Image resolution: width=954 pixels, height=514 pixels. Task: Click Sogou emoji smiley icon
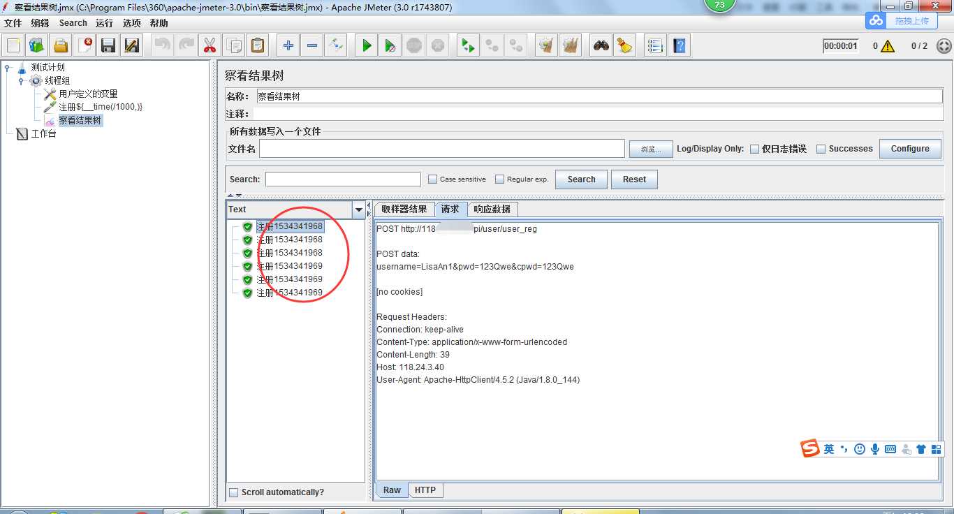[x=860, y=449]
